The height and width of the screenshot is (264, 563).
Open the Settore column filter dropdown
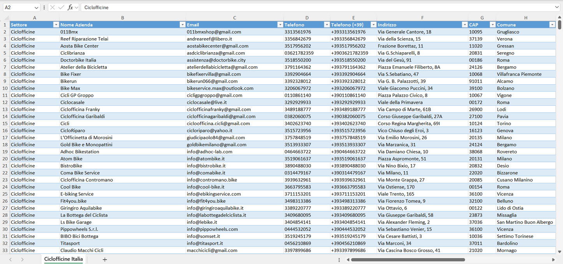[56, 25]
